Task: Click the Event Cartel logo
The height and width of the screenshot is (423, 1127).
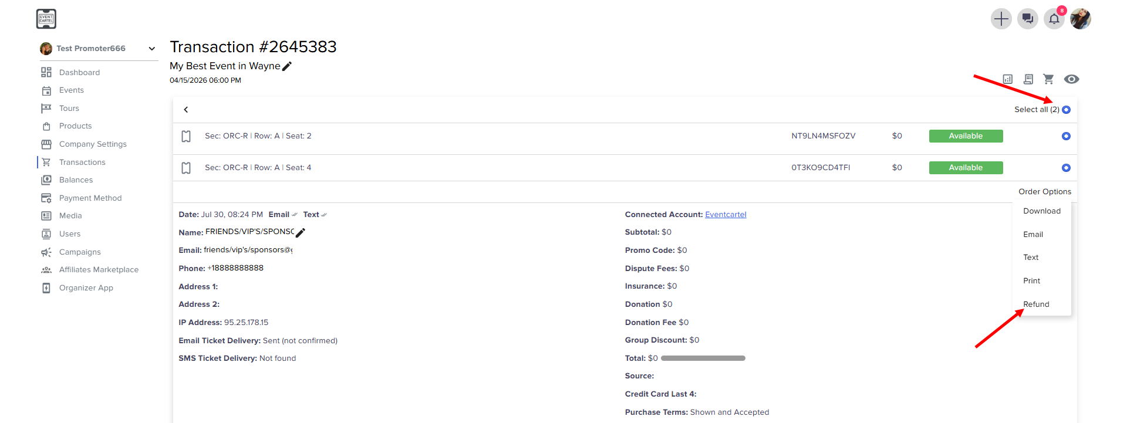Action: (46, 19)
